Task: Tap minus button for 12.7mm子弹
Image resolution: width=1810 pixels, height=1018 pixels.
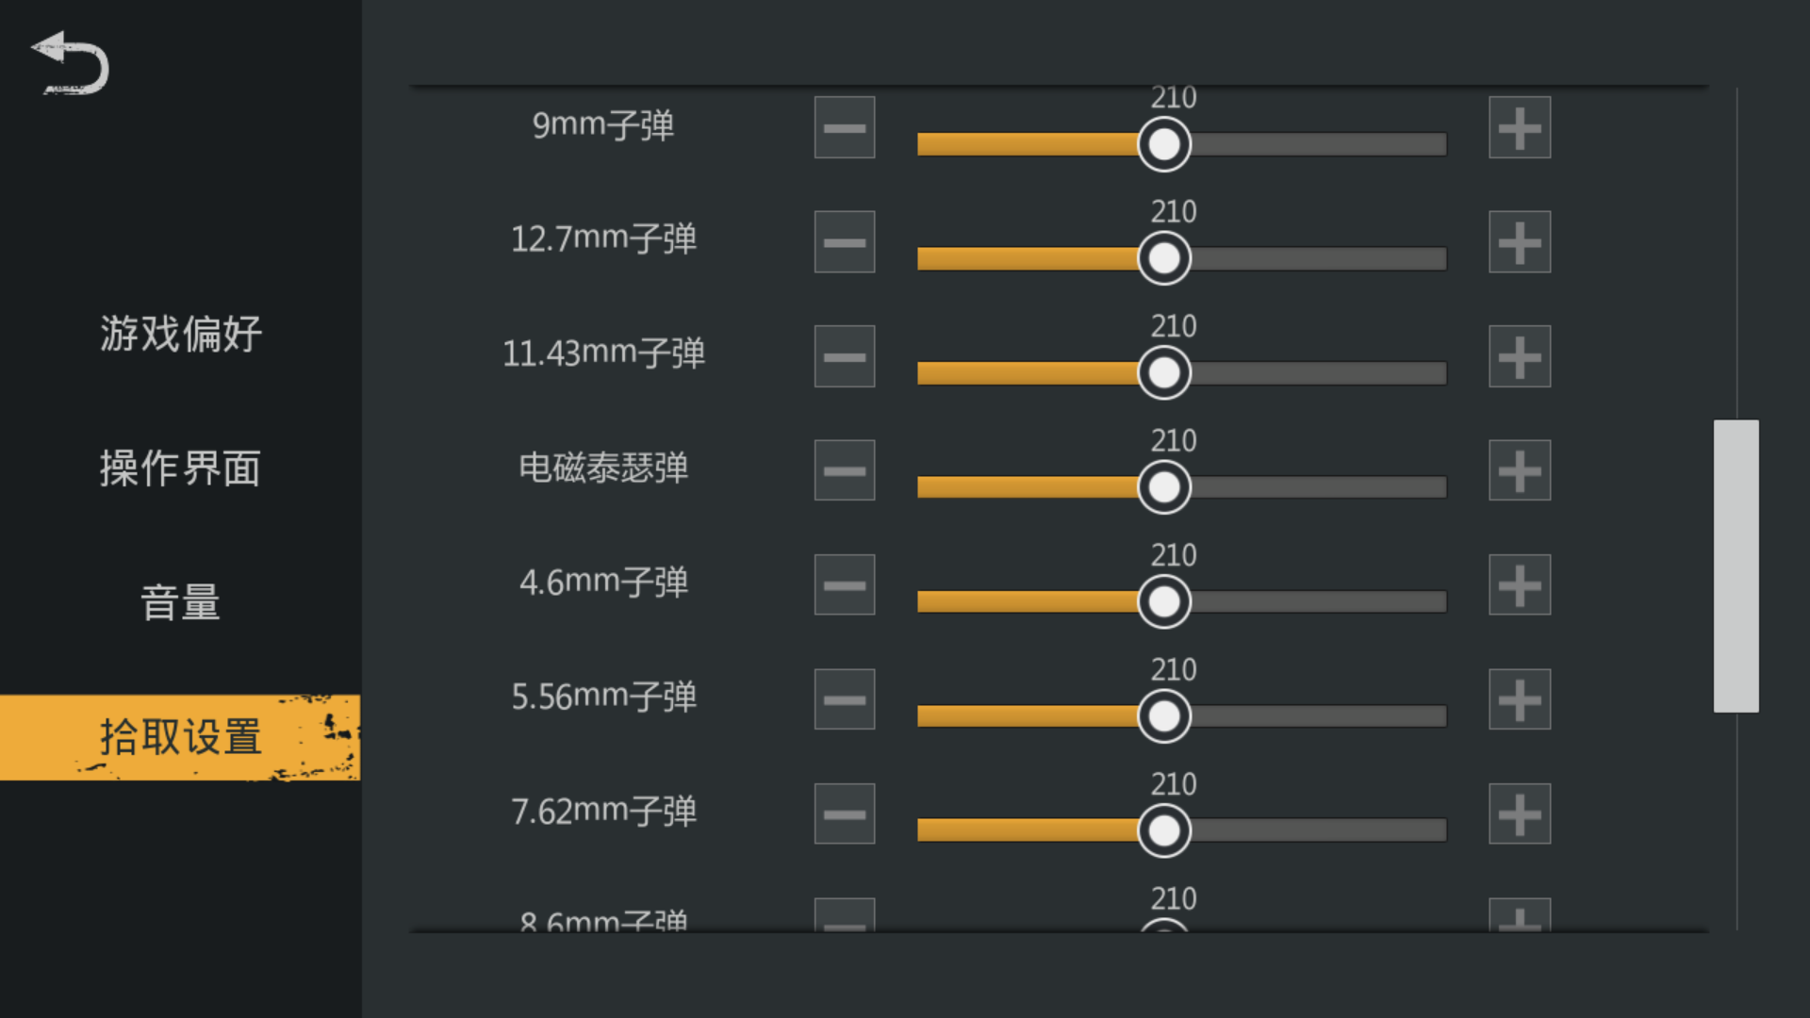Action: 845,242
